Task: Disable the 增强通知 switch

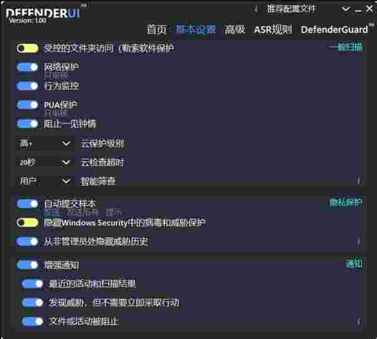Action: click(28, 265)
